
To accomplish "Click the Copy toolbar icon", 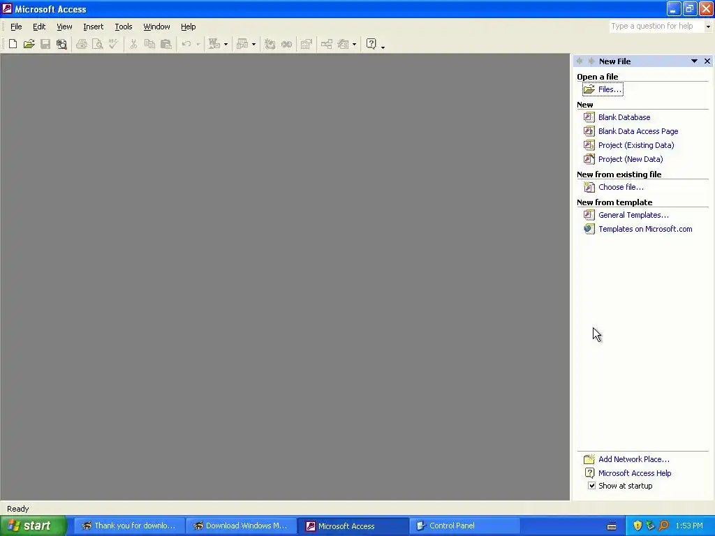I will tap(149, 44).
